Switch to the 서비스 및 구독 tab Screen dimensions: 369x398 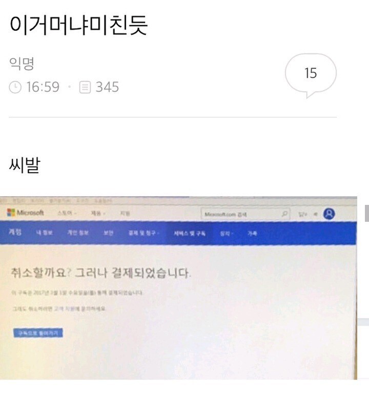189,233
